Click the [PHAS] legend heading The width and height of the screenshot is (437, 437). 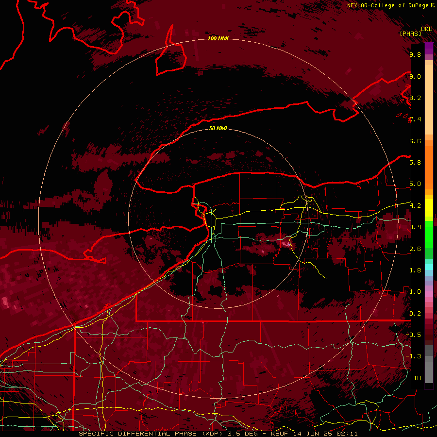coord(410,34)
